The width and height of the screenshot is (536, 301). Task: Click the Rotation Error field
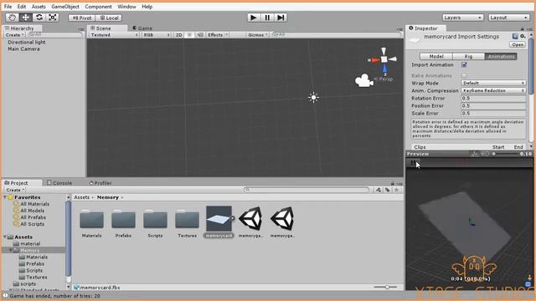click(x=493, y=99)
